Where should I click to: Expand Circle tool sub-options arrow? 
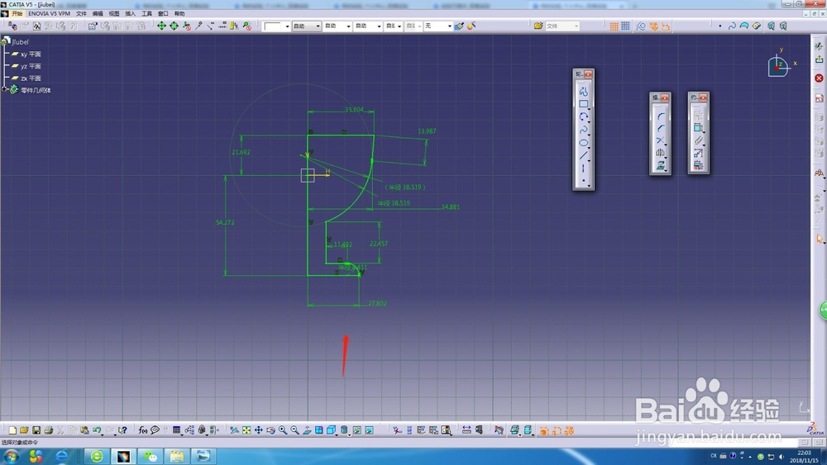point(589,121)
